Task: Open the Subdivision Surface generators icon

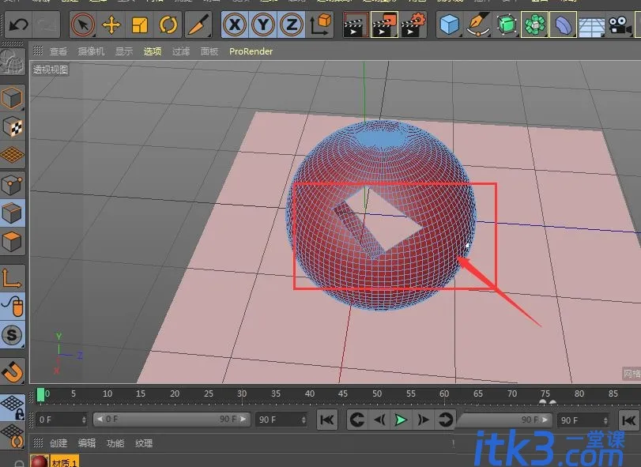Action: pyautogui.click(x=507, y=25)
